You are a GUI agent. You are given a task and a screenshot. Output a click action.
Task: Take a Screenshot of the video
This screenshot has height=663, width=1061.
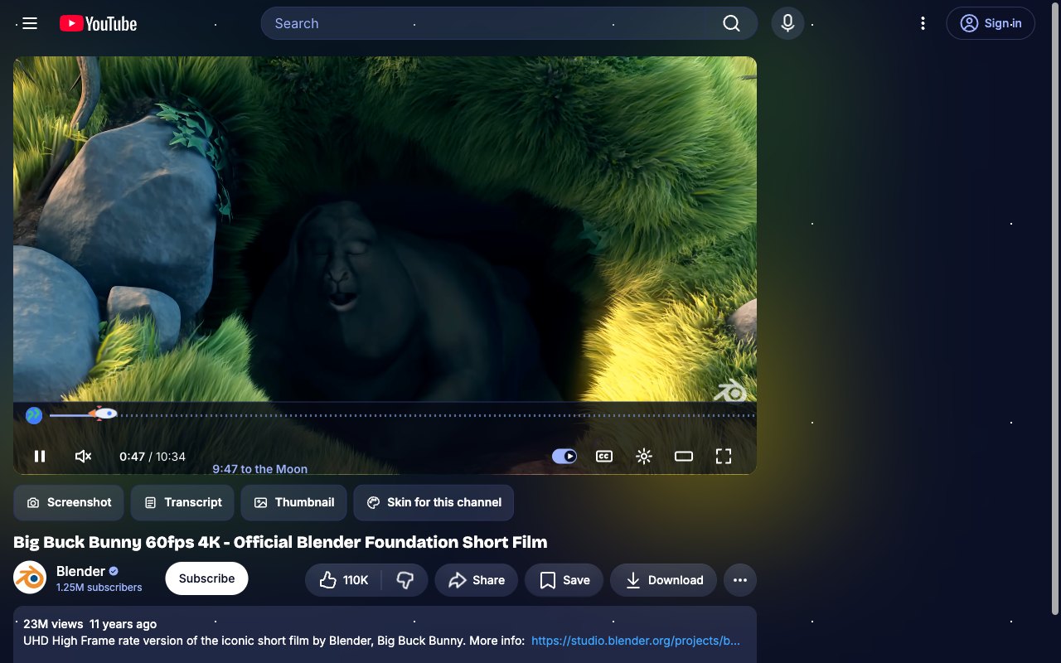click(69, 502)
